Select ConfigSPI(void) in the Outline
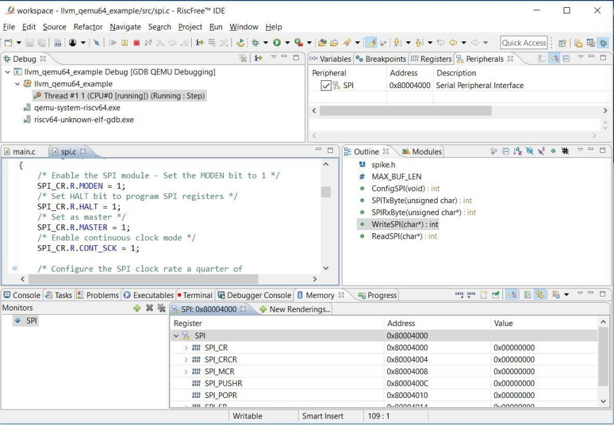The height and width of the screenshot is (425, 614). 406,189
